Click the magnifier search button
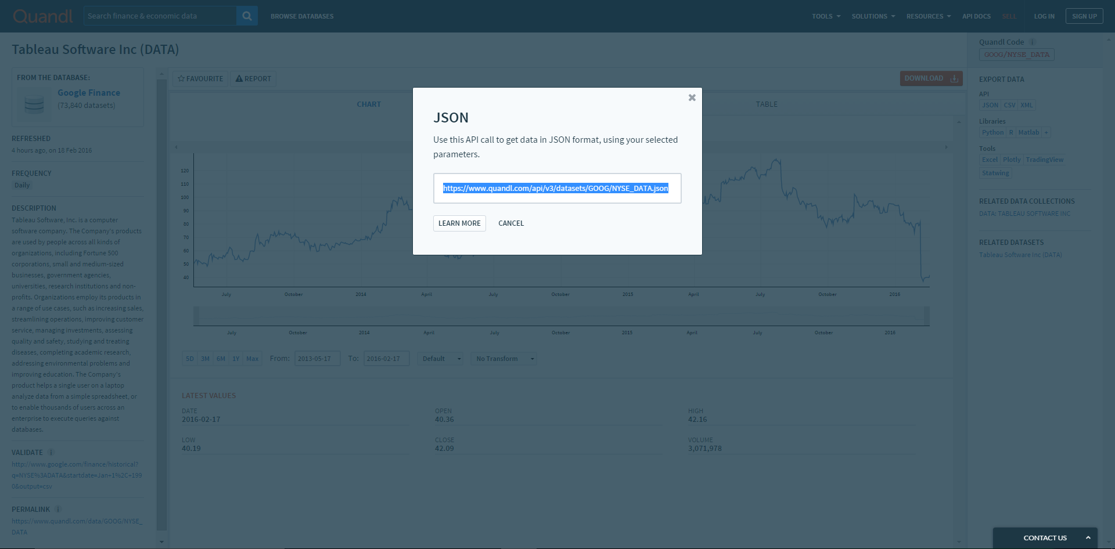Image resolution: width=1115 pixels, height=549 pixels. pyautogui.click(x=247, y=16)
